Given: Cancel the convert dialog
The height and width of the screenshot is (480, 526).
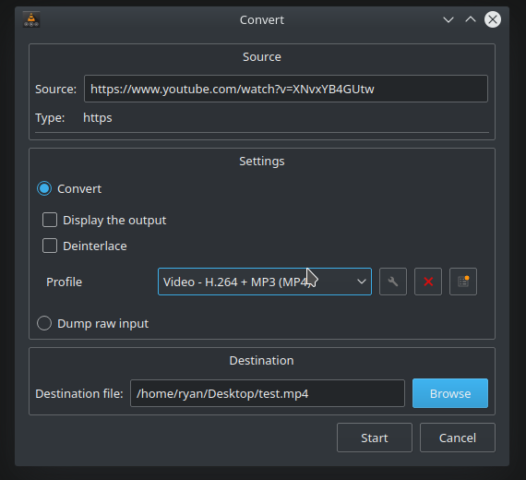Looking at the screenshot, I should [458, 438].
